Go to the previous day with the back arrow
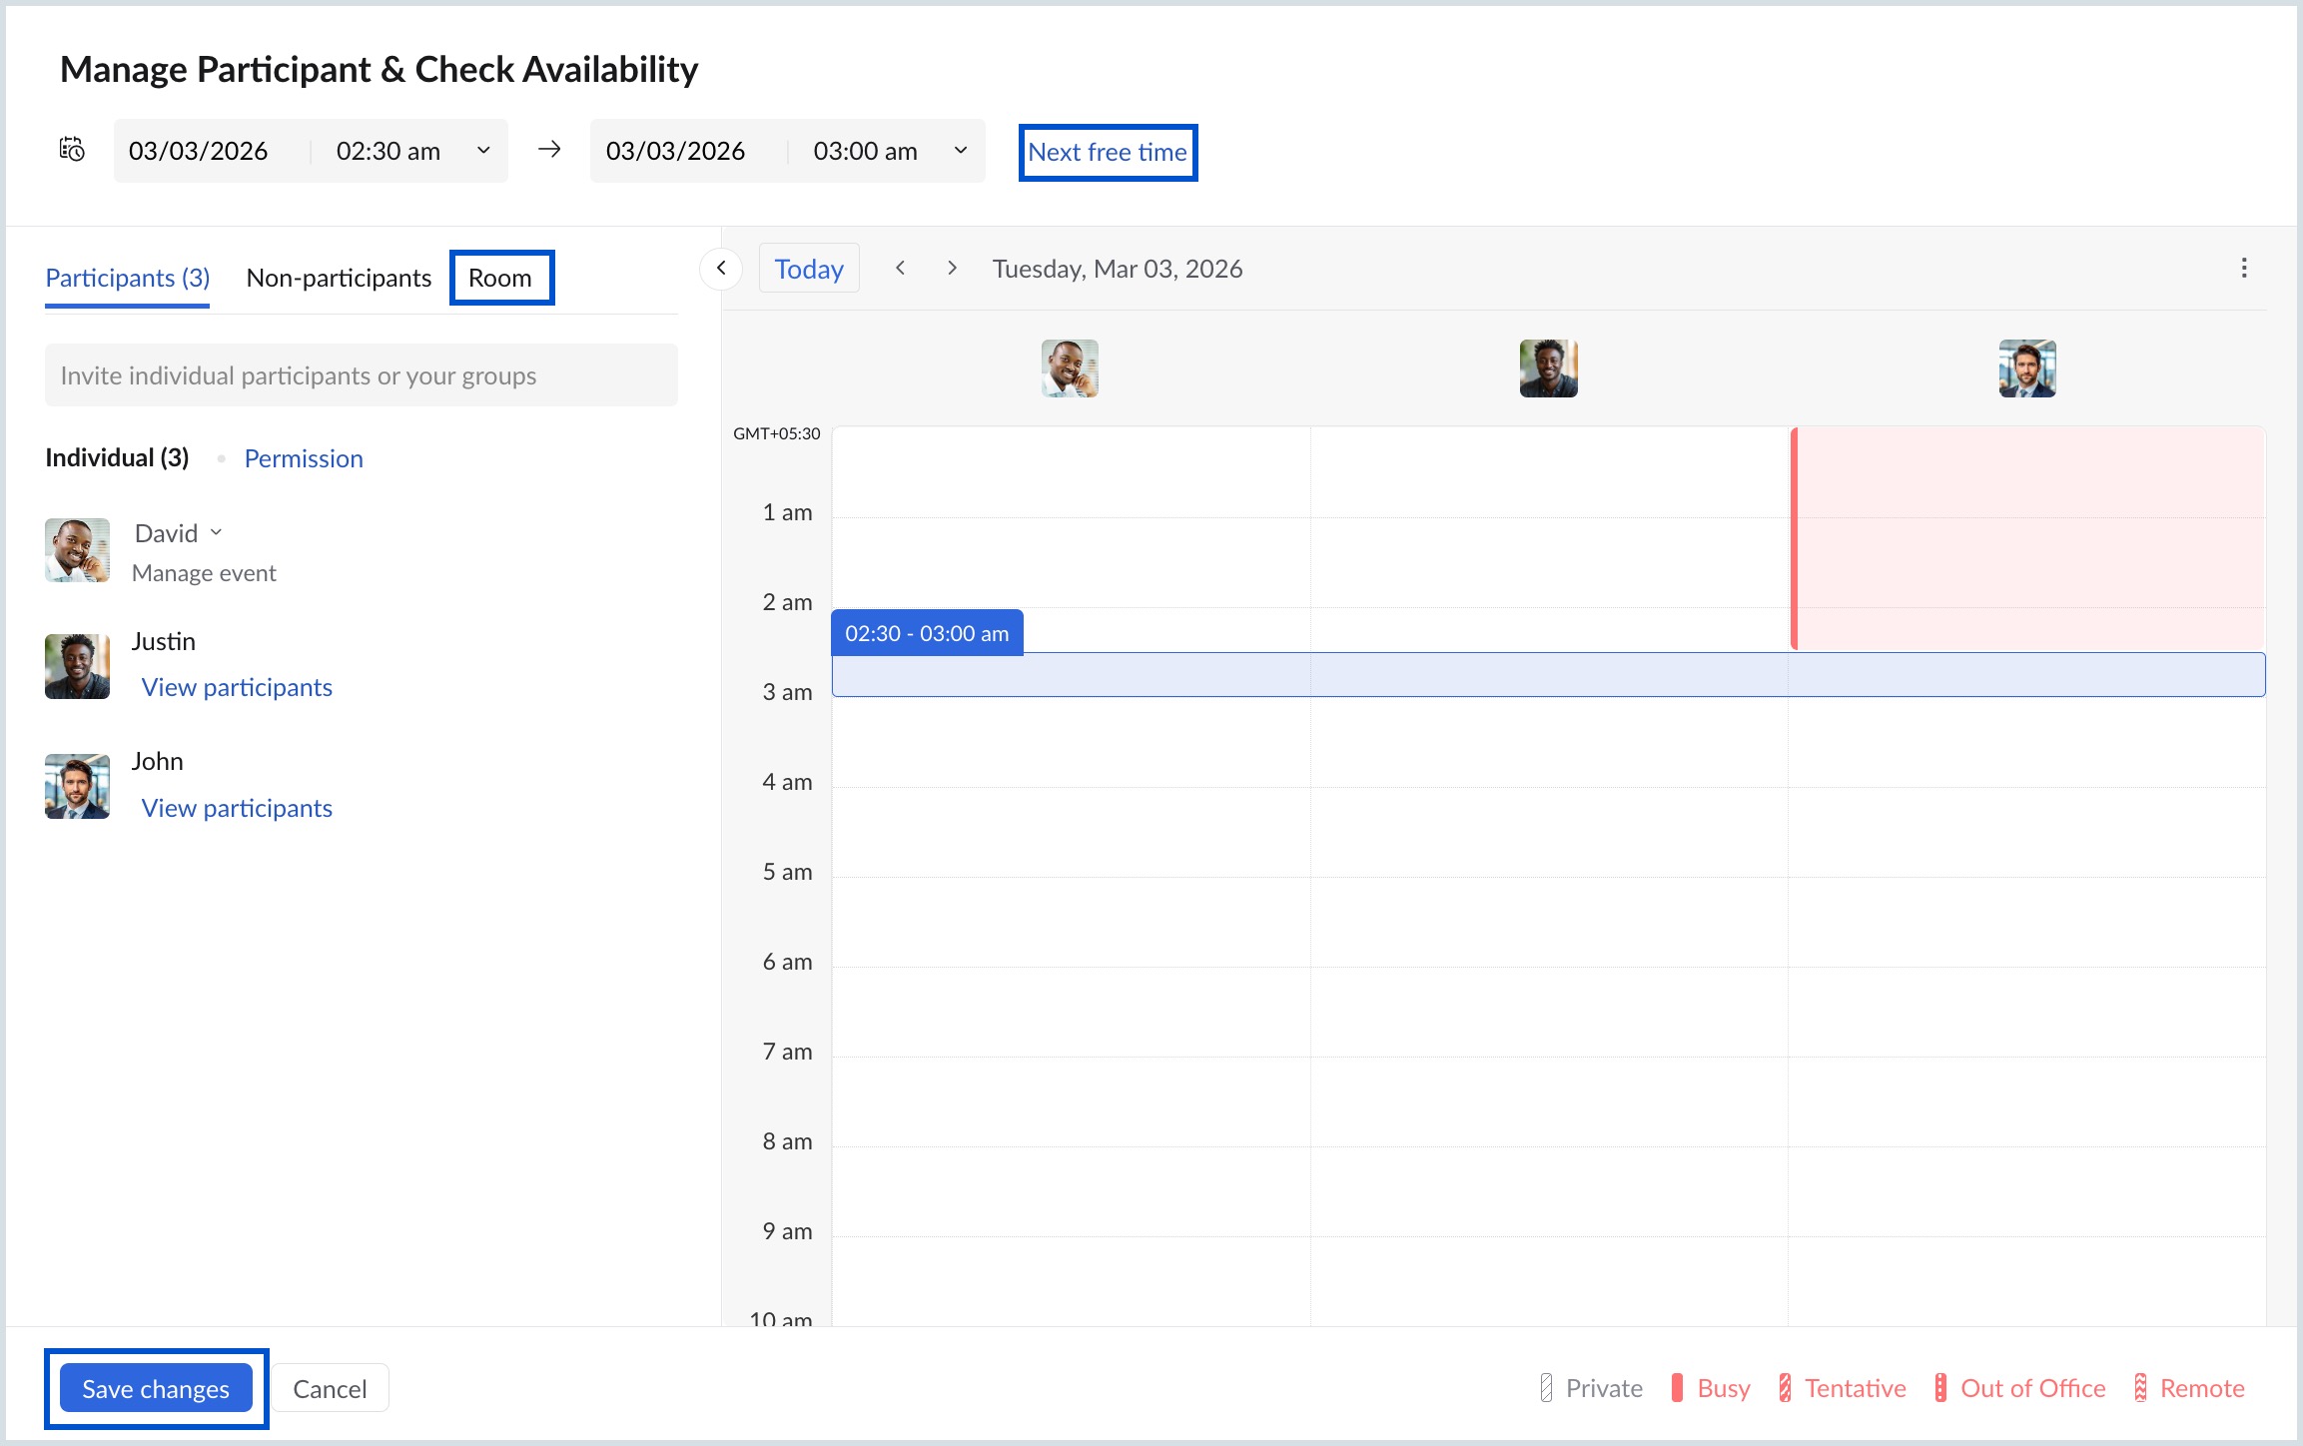This screenshot has width=2303, height=1446. tap(902, 268)
